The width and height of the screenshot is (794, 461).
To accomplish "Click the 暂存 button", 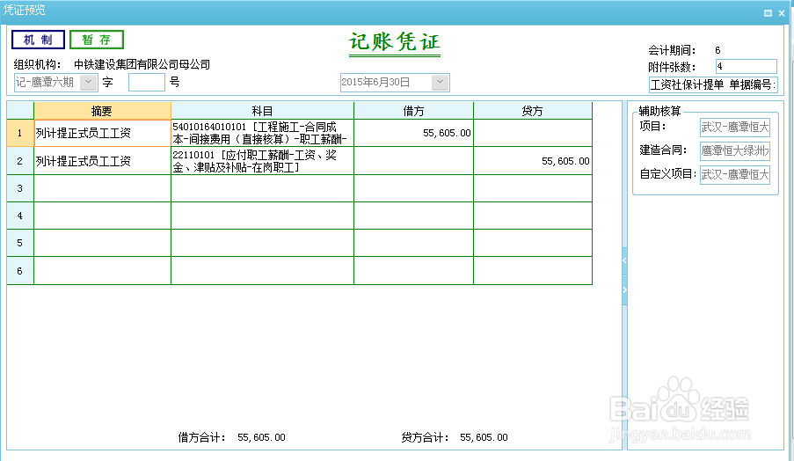I will tap(96, 40).
